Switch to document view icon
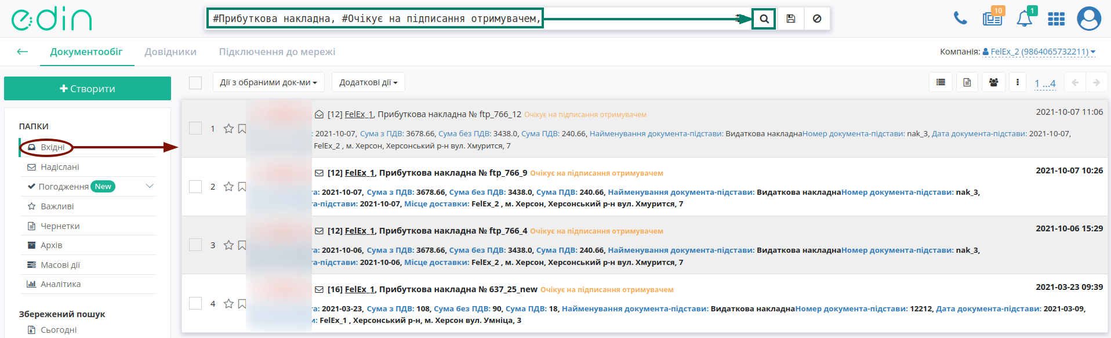The height and width of the screenshot is (338, 1111). [x=967, y=82]
